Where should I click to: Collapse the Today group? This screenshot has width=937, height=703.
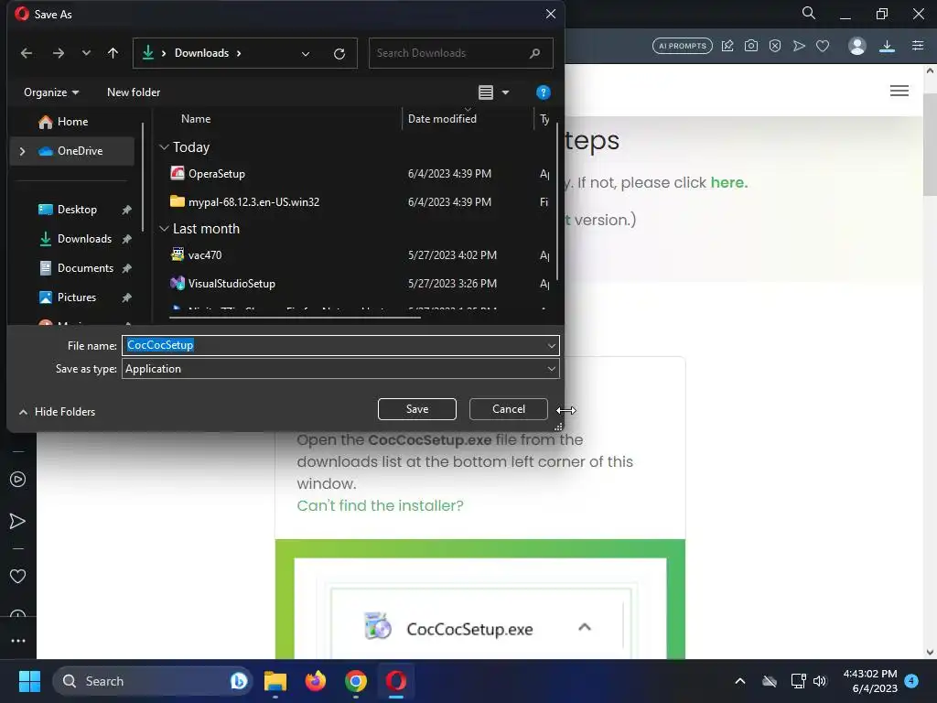165,147
